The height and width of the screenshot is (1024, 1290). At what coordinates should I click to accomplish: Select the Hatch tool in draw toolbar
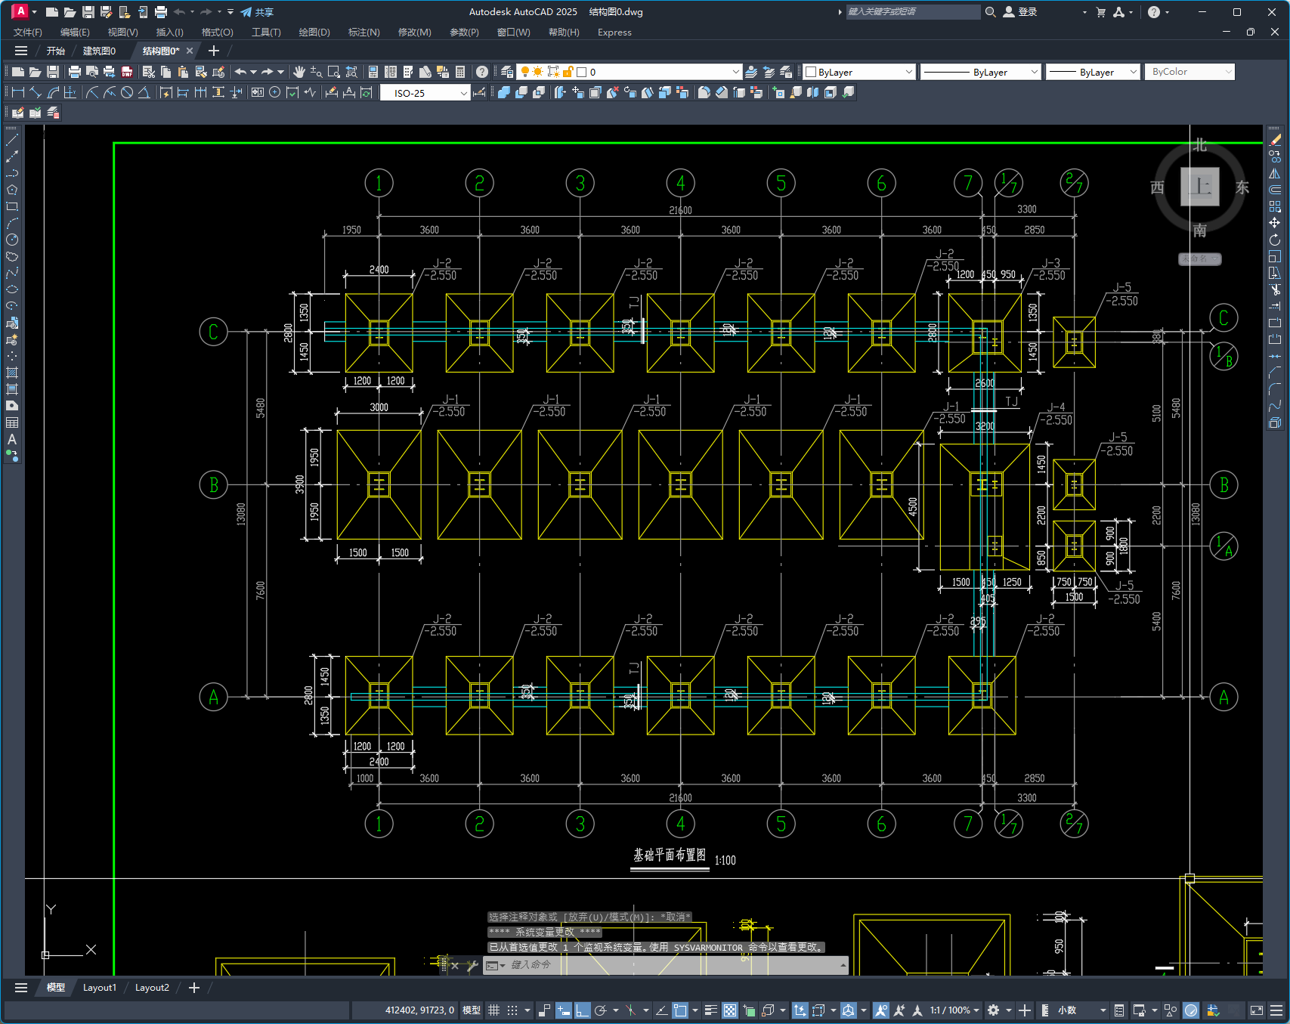(x=12, y=373)
